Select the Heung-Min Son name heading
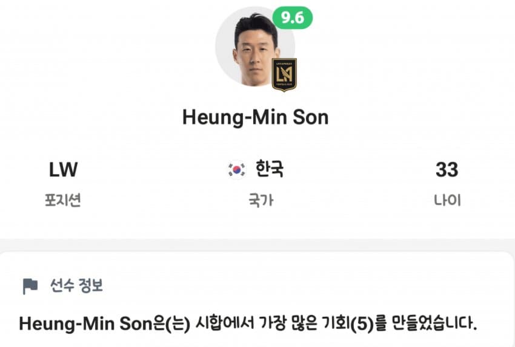Screen dimensions: 515x347 pyautogui.click(x=255, y=117)
